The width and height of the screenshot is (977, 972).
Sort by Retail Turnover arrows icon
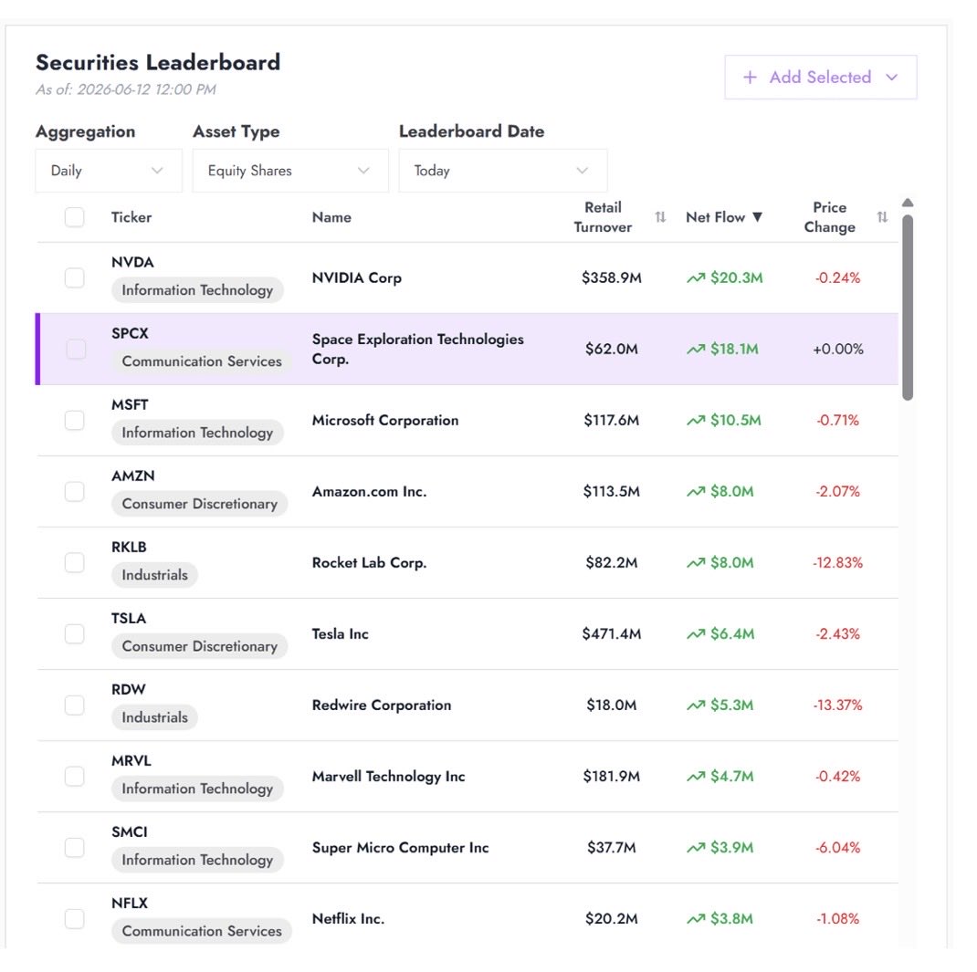[x=660, y=216]
